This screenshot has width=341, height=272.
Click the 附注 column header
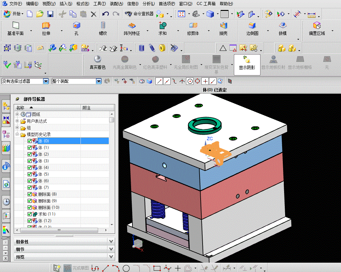pyautogui.click(x=97, y=108)
